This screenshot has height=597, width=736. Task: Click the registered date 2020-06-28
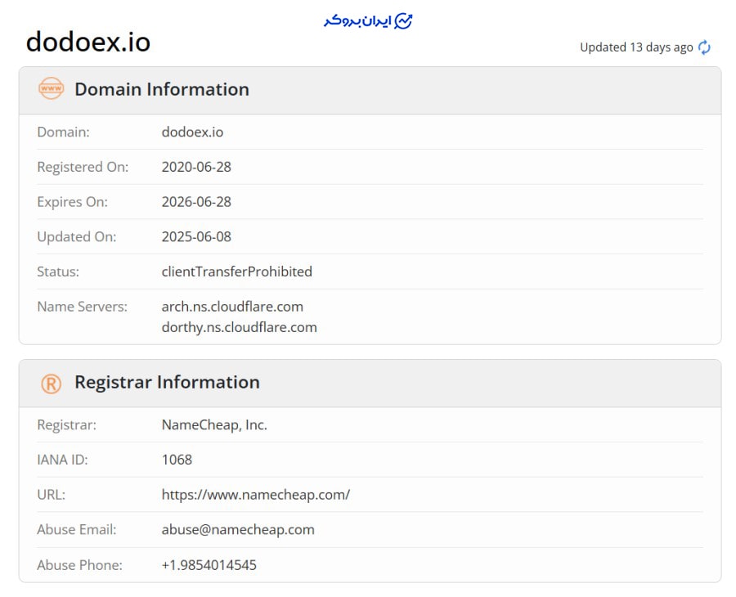(x=196, y=167)
